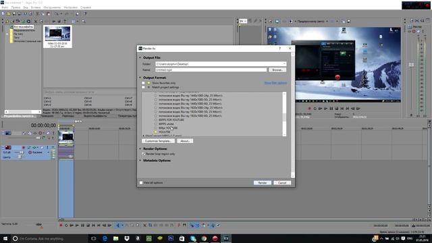432x243 pixels.
Task: Expand the MainConcept MPEG-2 format group
Action: click(144, 136)
